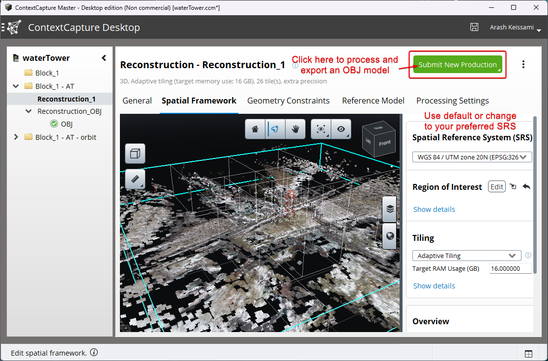The image size is (548, 361).
Task: Open the Arash Keissami user menu
Action: point(515,27)
